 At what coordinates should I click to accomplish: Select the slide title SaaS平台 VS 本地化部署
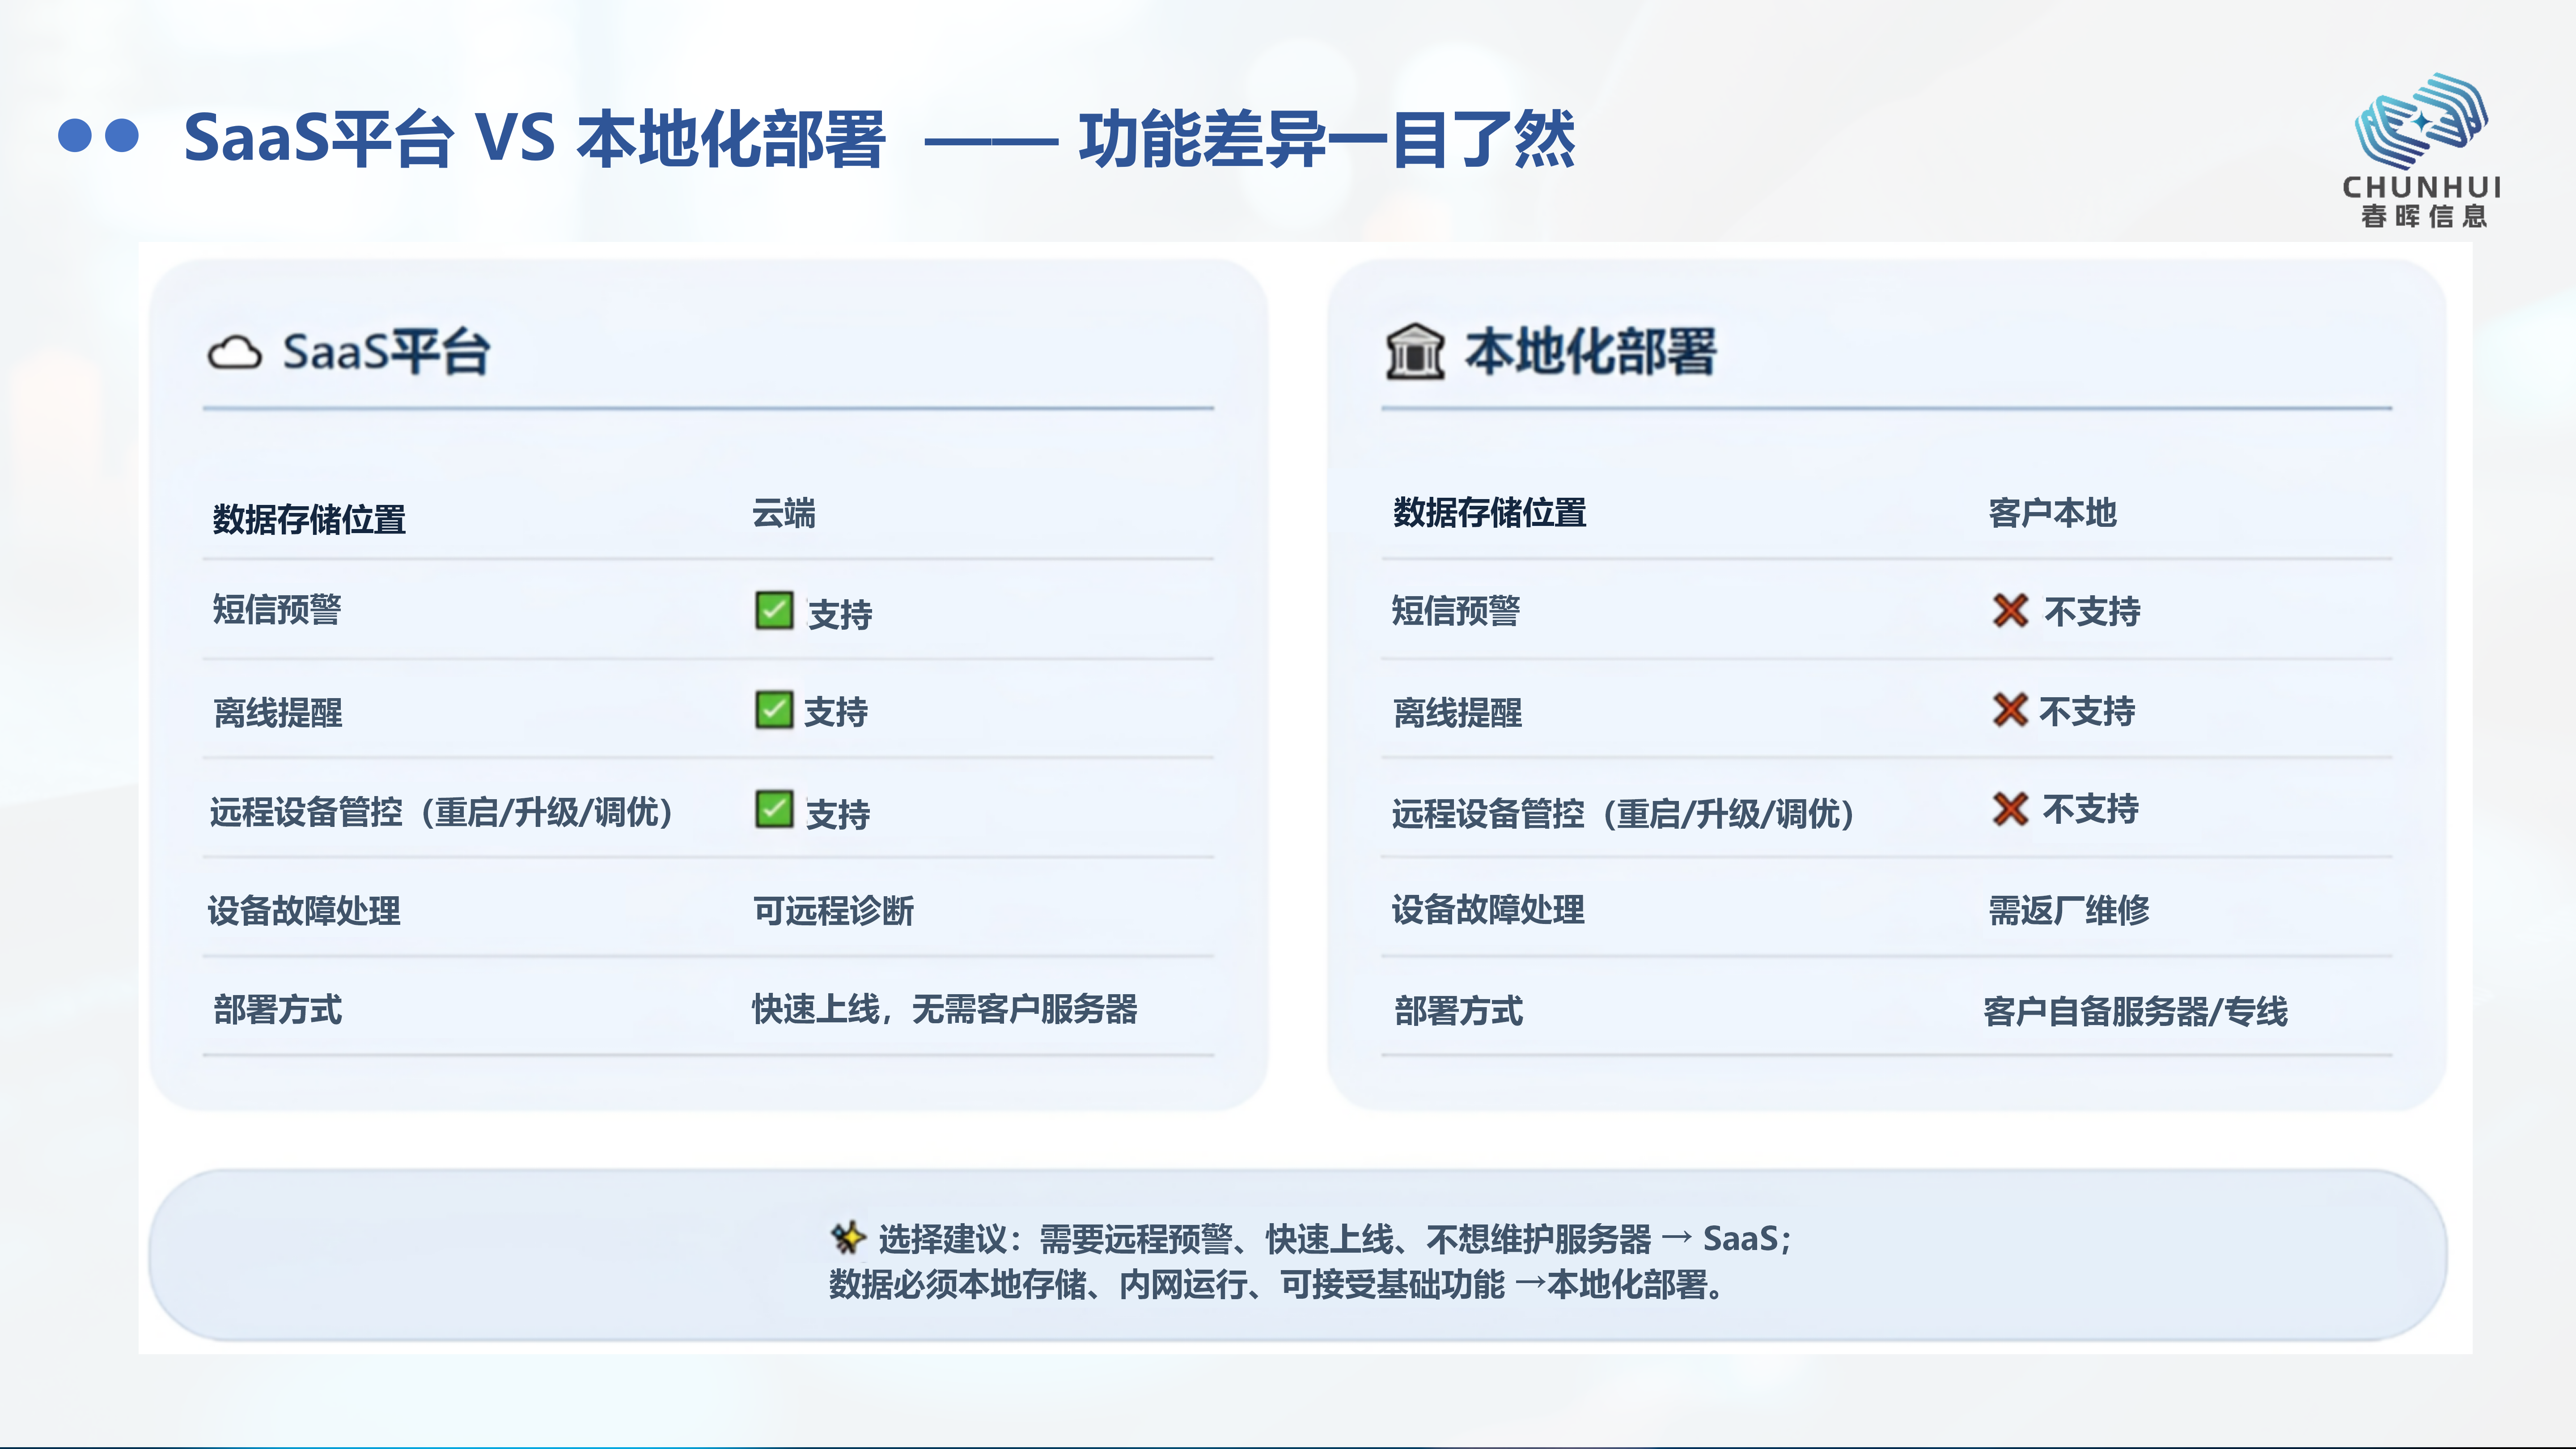tap(535, 138)
